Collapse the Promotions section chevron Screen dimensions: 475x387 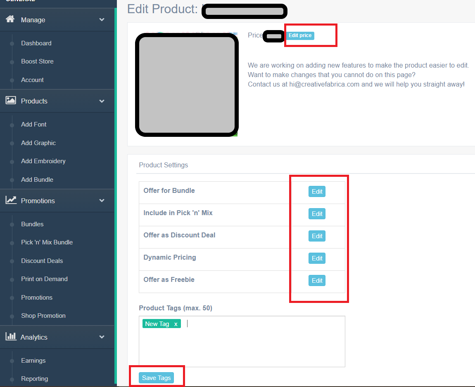pos(102,200)
